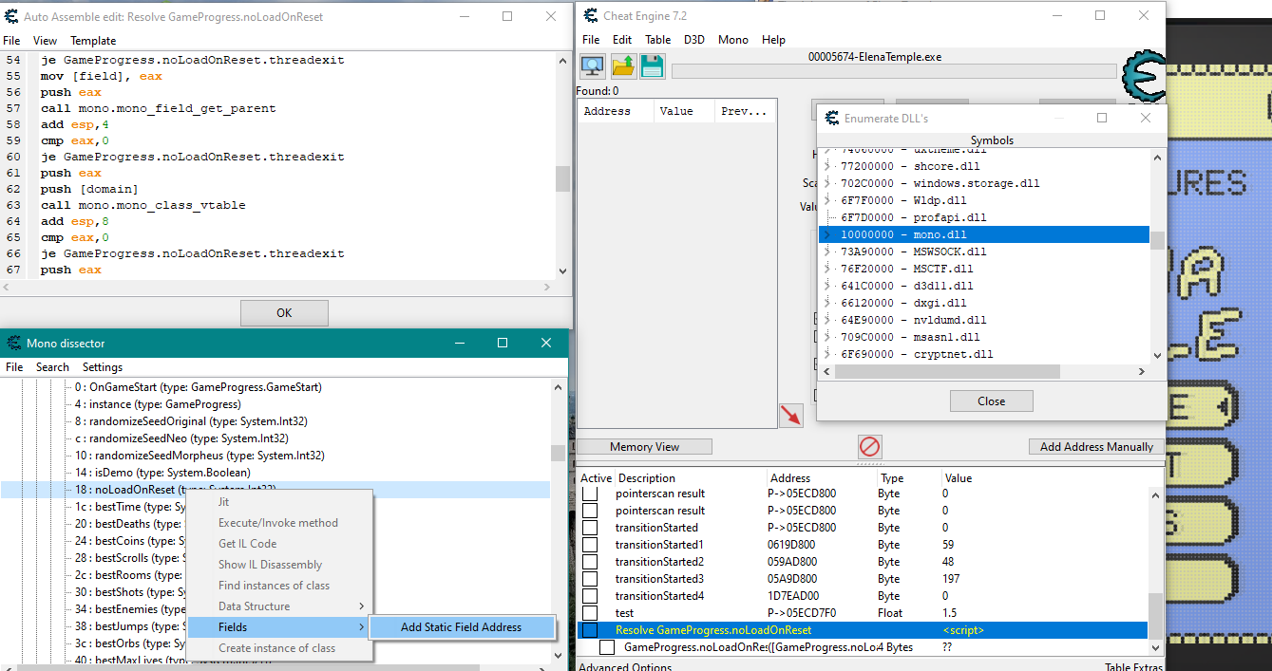Viewport: 1272px width, 671px height.
Task: Click the red cancel circle icon
Action: 869,446
